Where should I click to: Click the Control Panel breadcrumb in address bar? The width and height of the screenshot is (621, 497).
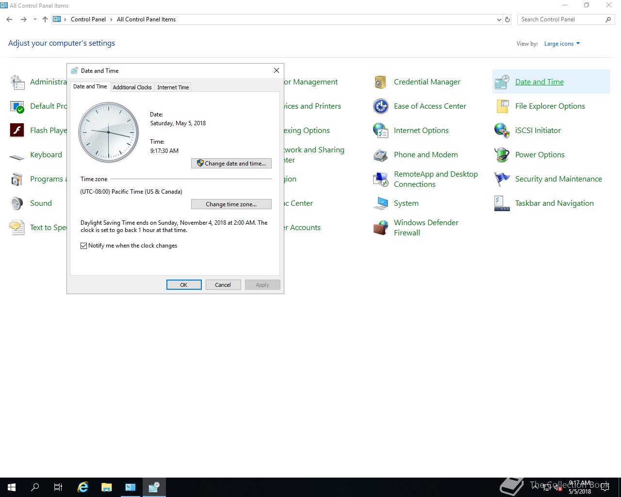point(88,19)
